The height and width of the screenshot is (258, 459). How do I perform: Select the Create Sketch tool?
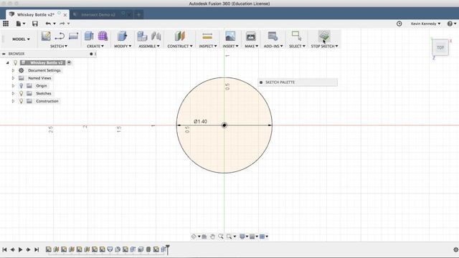coord(46,37)
